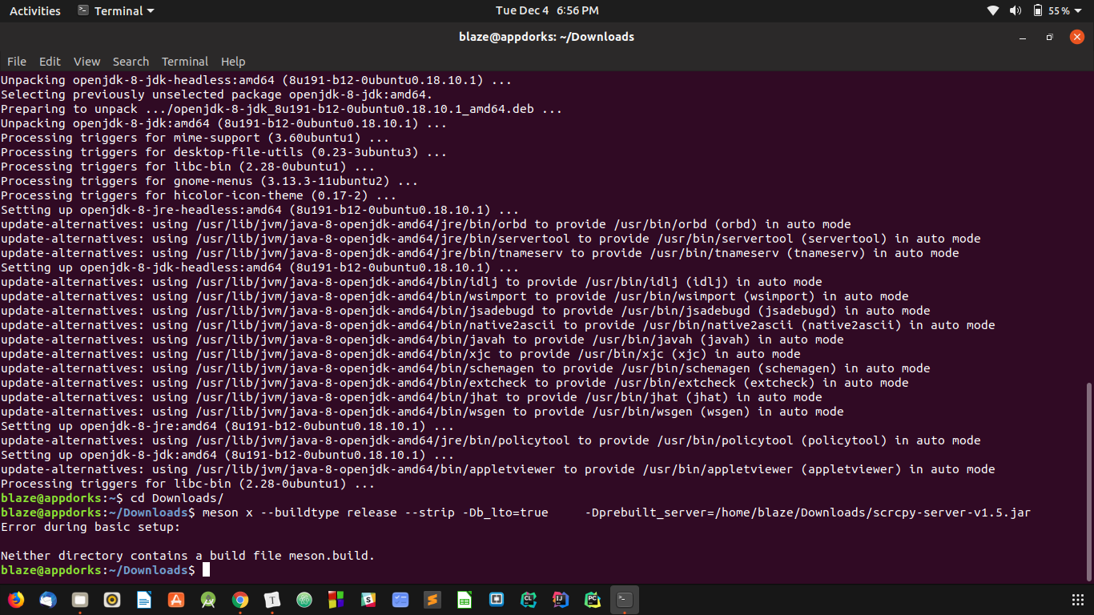Viewport: 1094px width, 615px height.
Task: Click the Activities button
Action: (34, 10)
